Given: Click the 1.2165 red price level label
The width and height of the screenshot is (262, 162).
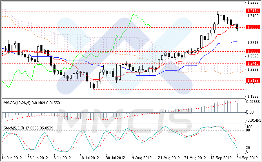Looking at the screenshot, I should pyautogui.click(x=253, y=81).
